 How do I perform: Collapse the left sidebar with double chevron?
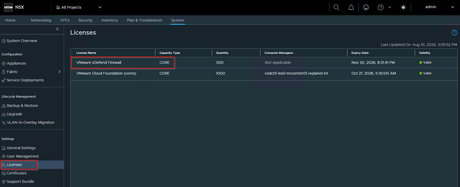pyautogui.click(x=57, y=29)
